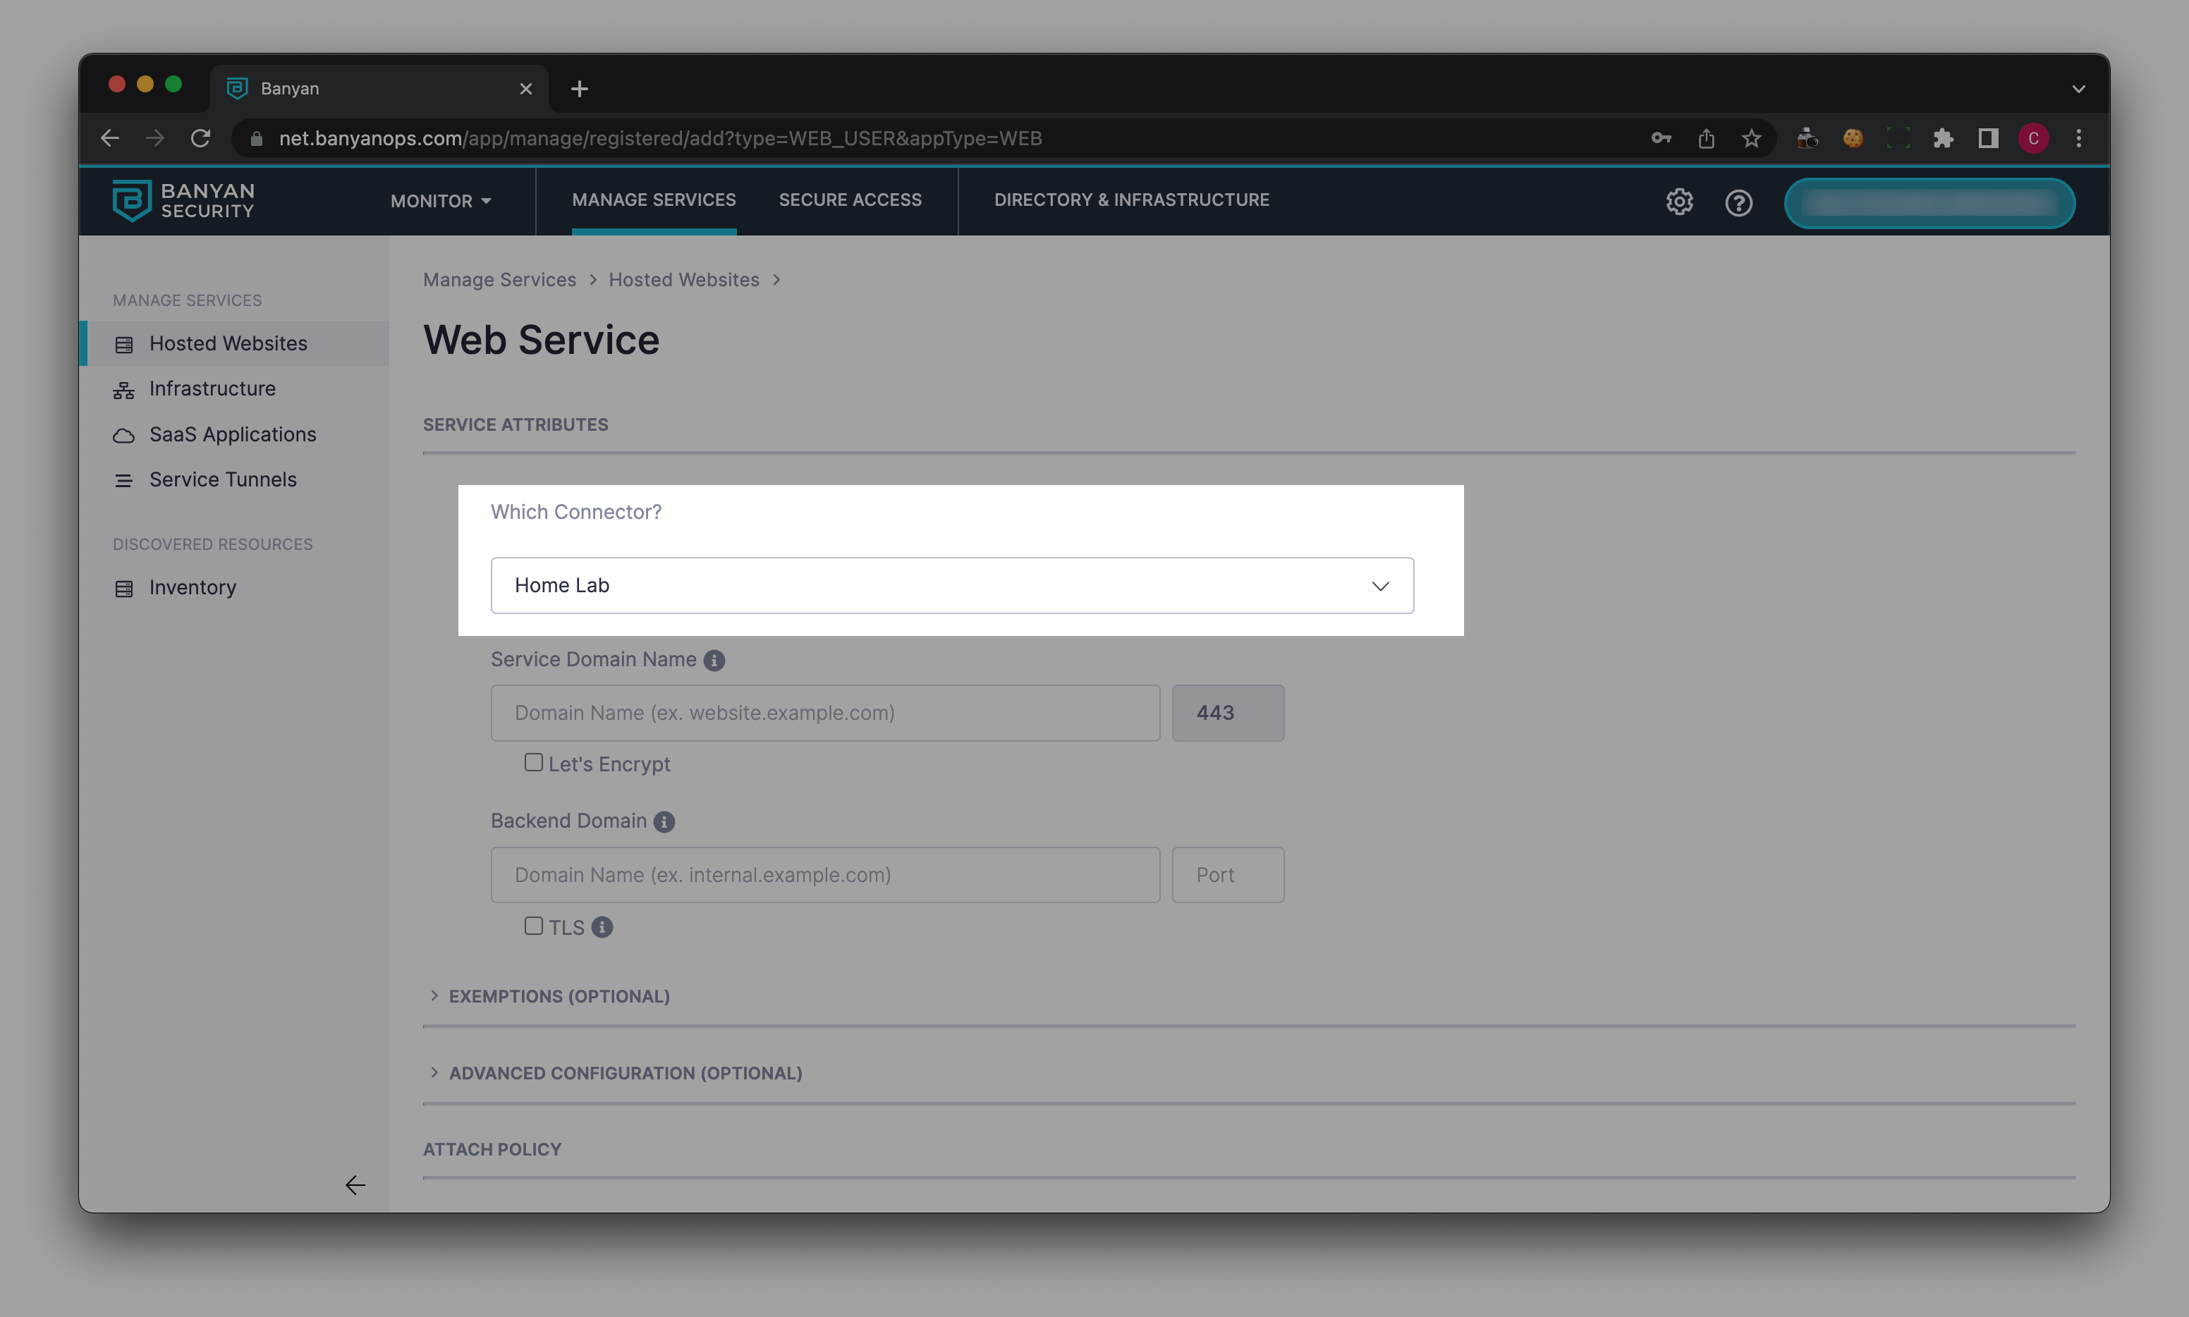Screen dimensions: 2189x1317
Task: Open Service Tunnels in the sidebar
Action: [223, 480]
